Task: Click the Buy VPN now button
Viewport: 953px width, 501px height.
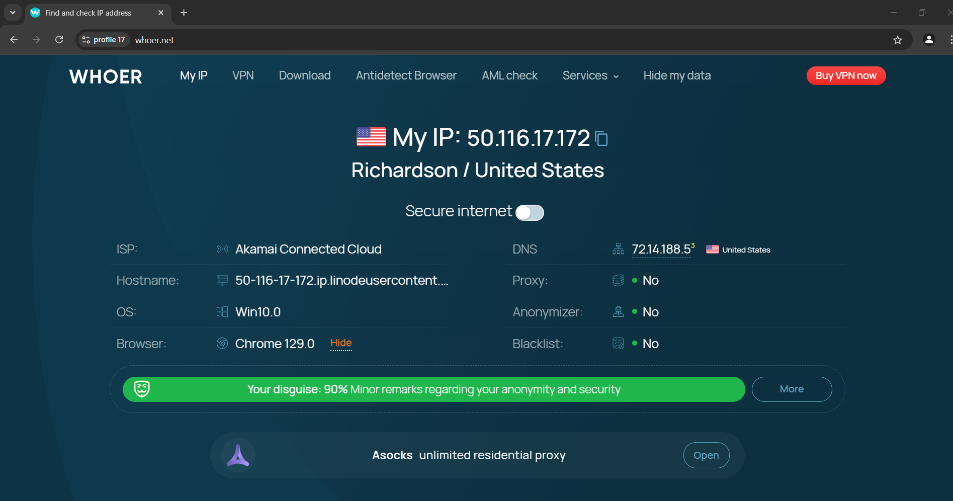Action: tap(846, 75)
